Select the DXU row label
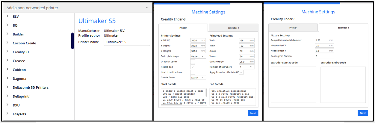This screenshot has width=375, height=123. pyautogui.click(x=16, y=105)
